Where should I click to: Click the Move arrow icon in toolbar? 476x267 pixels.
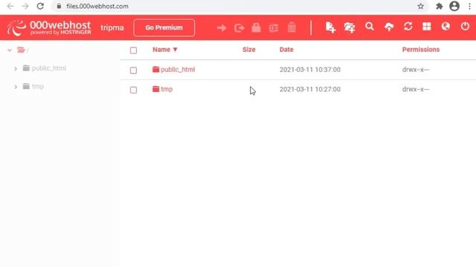pos(222,28)
